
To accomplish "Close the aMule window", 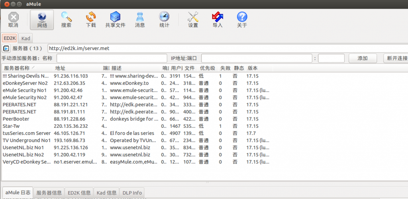I will [x=7, y=4].
